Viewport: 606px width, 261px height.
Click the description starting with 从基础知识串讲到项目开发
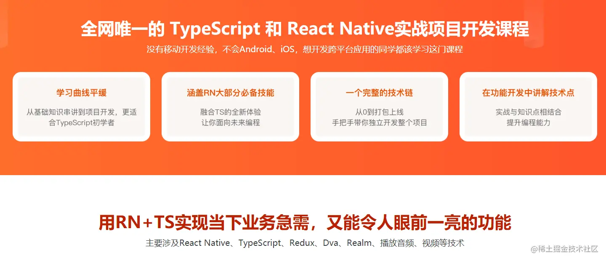point(81,117)
